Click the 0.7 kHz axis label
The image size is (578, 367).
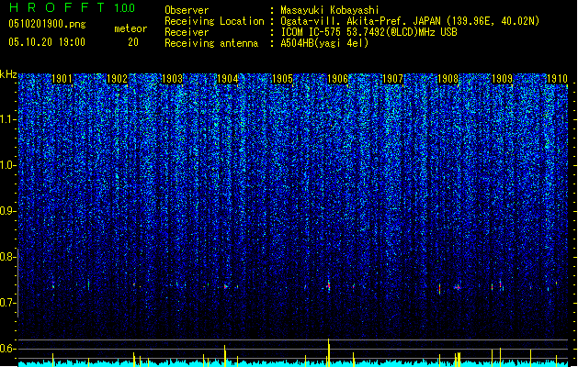tap(8, 303)
